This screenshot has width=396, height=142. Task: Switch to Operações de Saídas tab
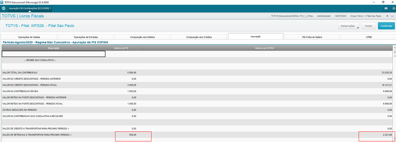[29, 37]
